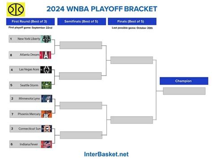Click the Champion header label
212x164 pixels.
pyautogui.click(x=184, y=81)
